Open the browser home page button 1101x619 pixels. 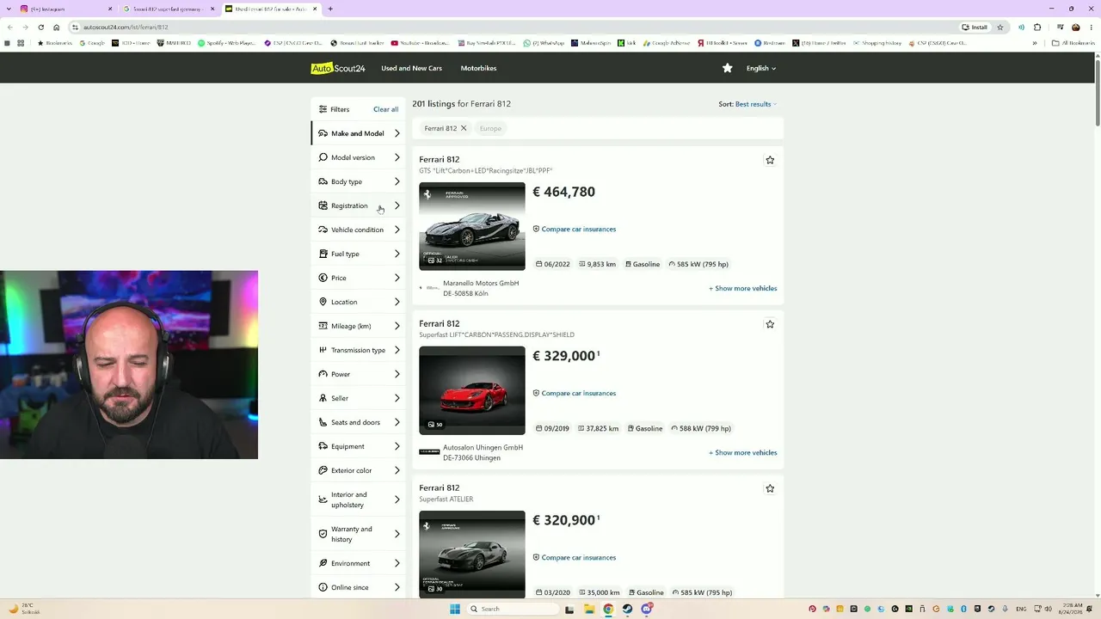click(x=57, y=27)
